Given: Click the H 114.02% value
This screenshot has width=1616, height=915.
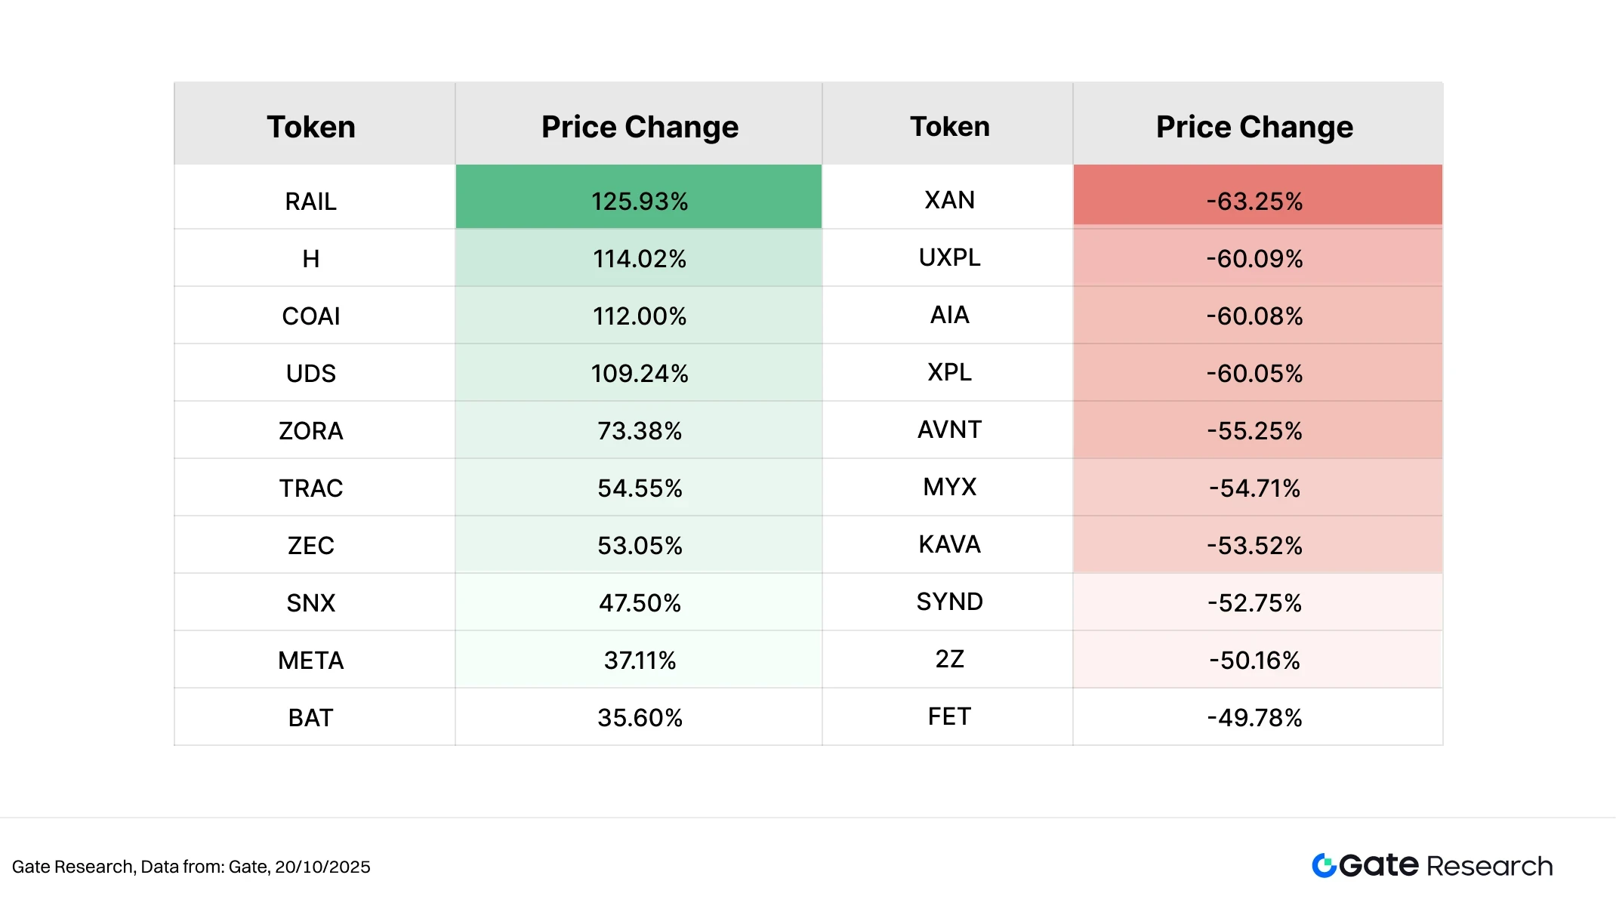Looking at the screenshot, I should (x=640, y=258).
